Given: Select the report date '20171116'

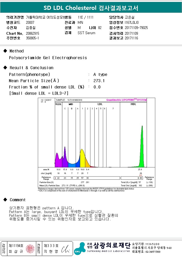Looking at the screenshot, I should click(x=131, y=38).
